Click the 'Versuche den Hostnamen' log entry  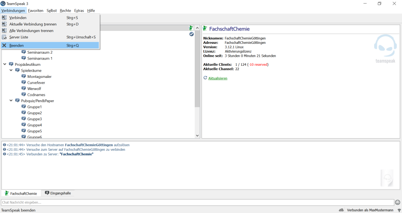point(66,145)
